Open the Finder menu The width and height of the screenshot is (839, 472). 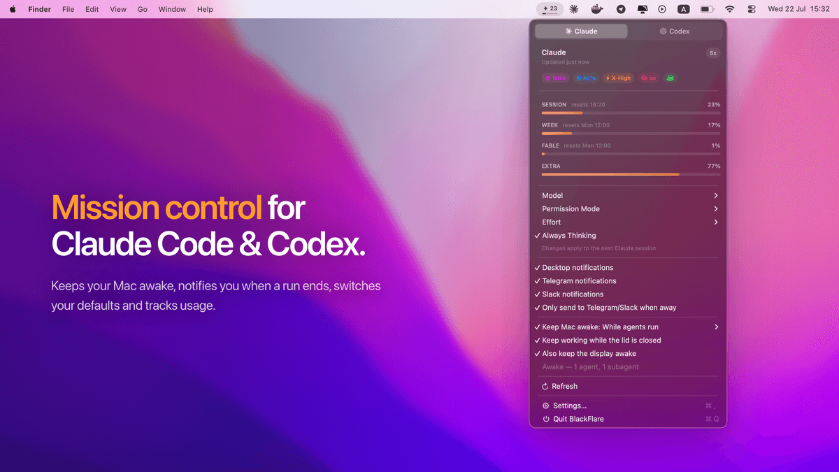(40, 9)
